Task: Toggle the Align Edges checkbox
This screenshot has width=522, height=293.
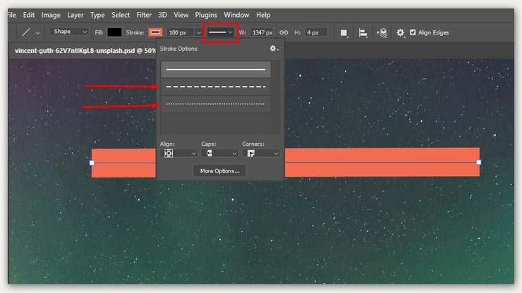Action: point(413,32)
